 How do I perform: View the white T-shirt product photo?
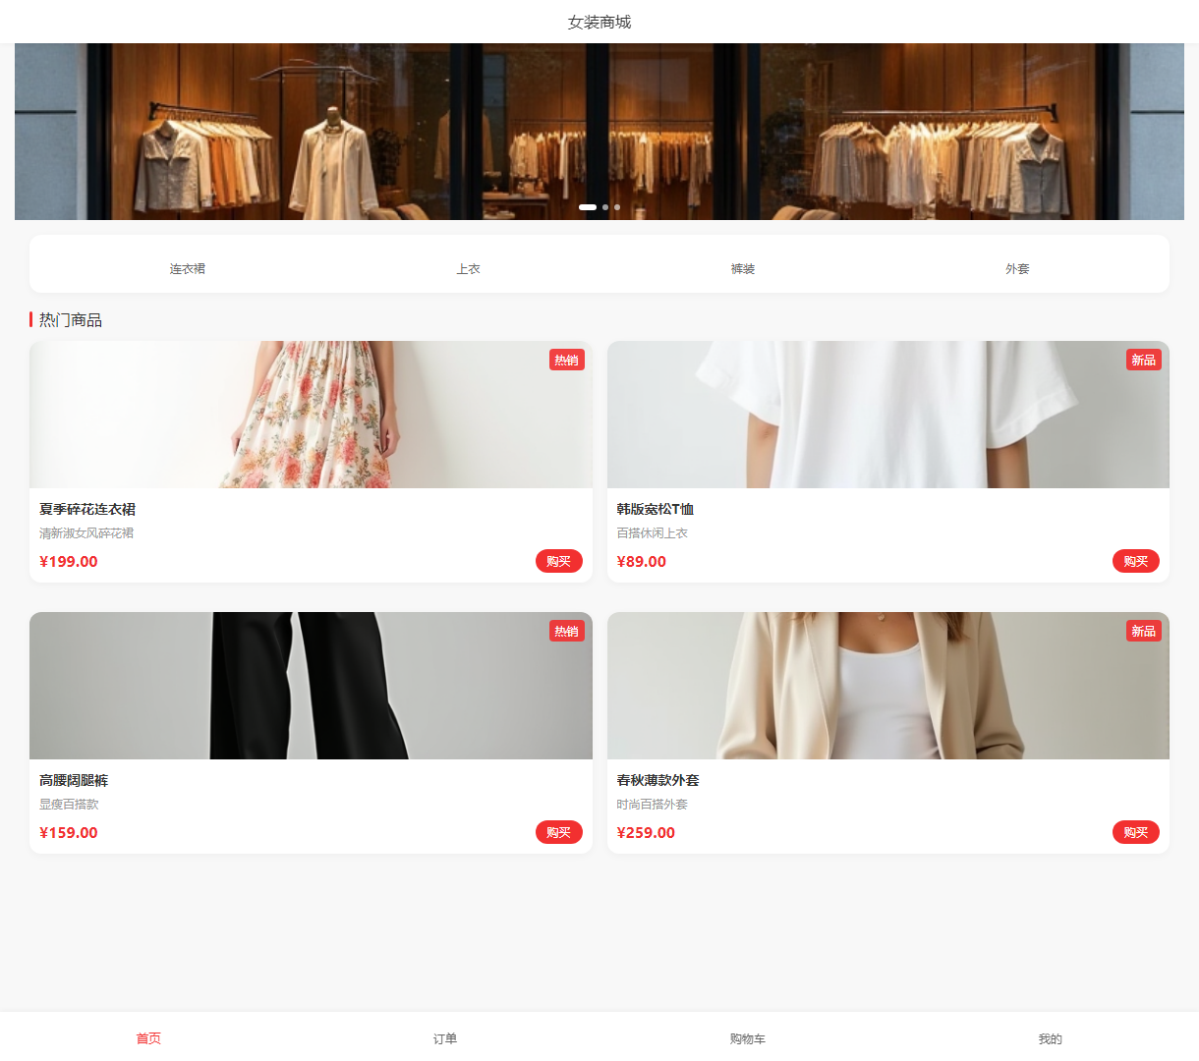[x=887, y=415]
